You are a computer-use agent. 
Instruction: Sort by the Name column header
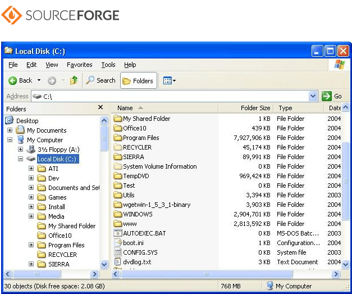[x=164, y=108]
